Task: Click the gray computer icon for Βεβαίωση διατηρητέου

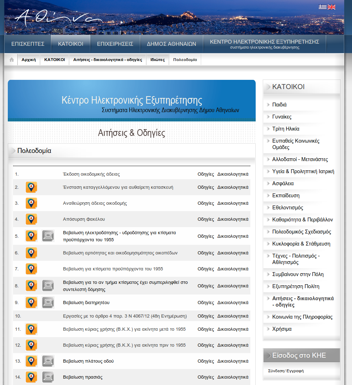Action: click(x=48, y=303)
